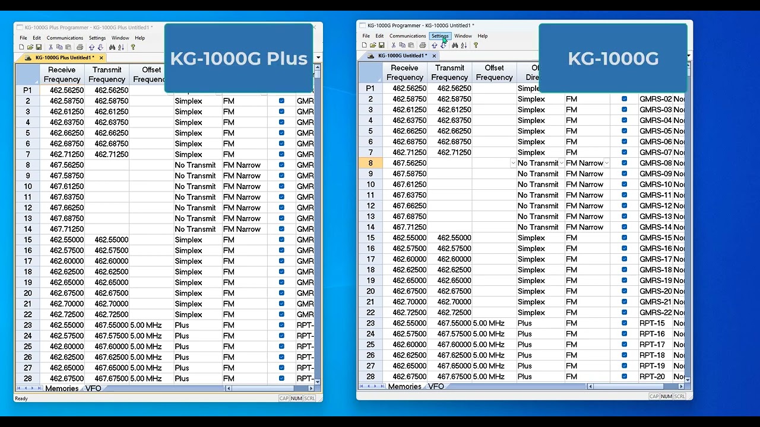Toggle GMRS-15 row checkbox in KG-1000G window

pyautogui.click(x=624, y=238)
